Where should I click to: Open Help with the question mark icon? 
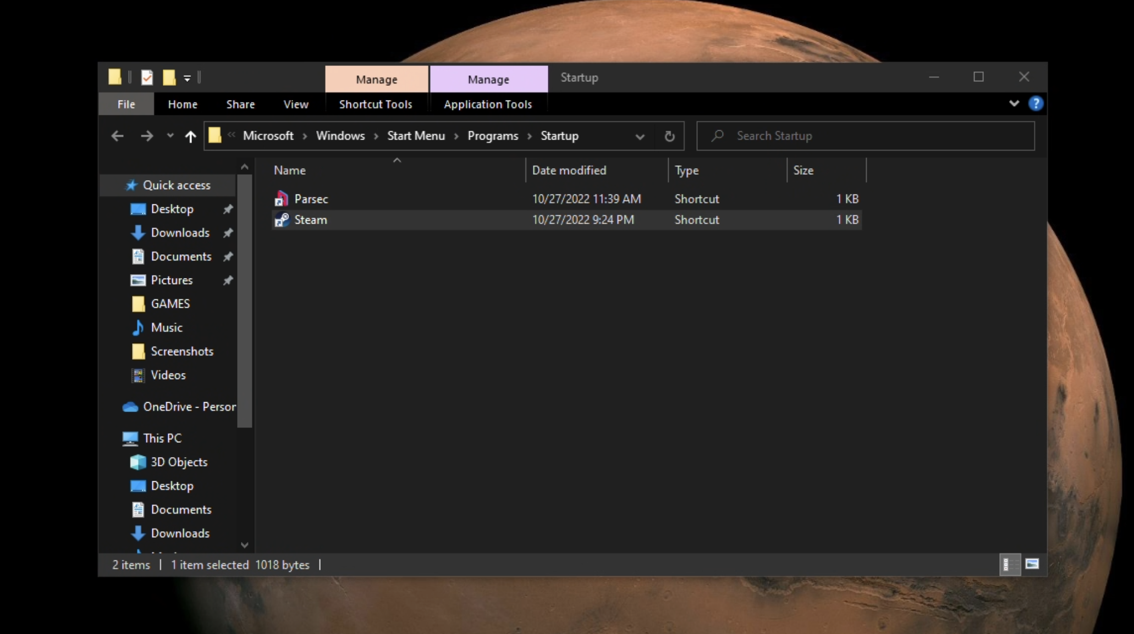pyautogui.click(x=1036, y=103)
